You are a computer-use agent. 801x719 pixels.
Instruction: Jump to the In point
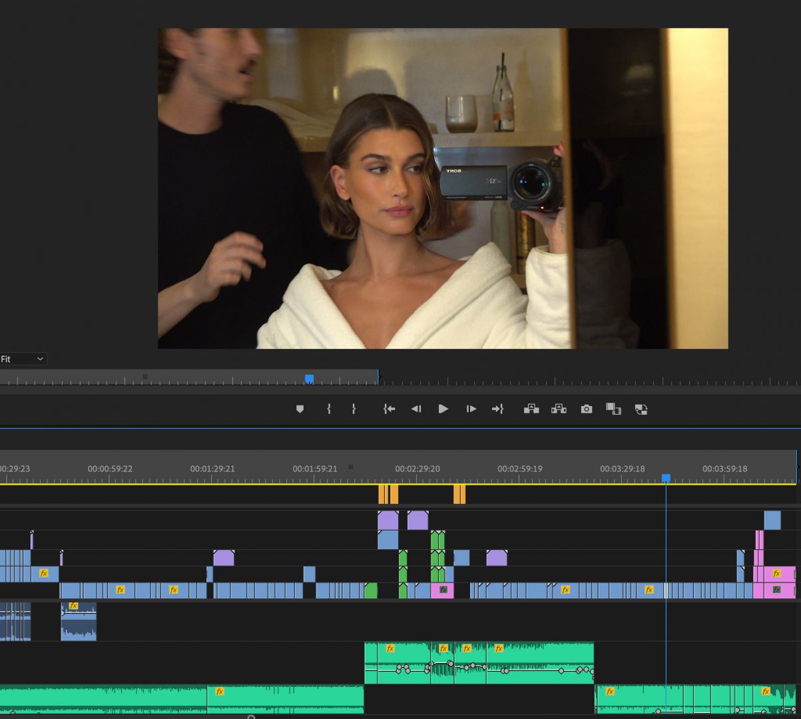(390, 409)
